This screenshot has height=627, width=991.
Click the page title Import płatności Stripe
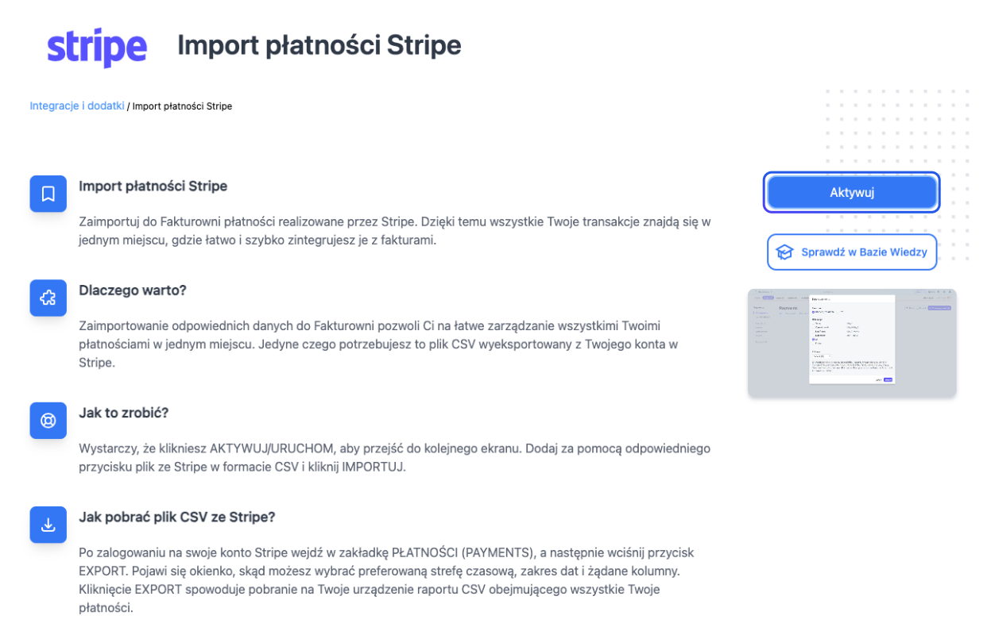(319, 45)
